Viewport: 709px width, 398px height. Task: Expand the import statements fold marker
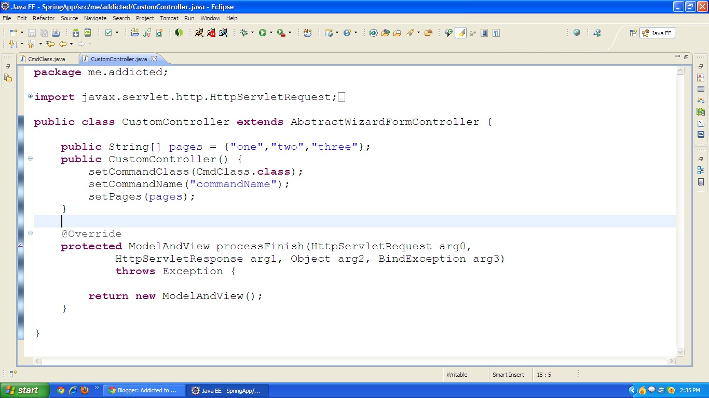(30, 97)
